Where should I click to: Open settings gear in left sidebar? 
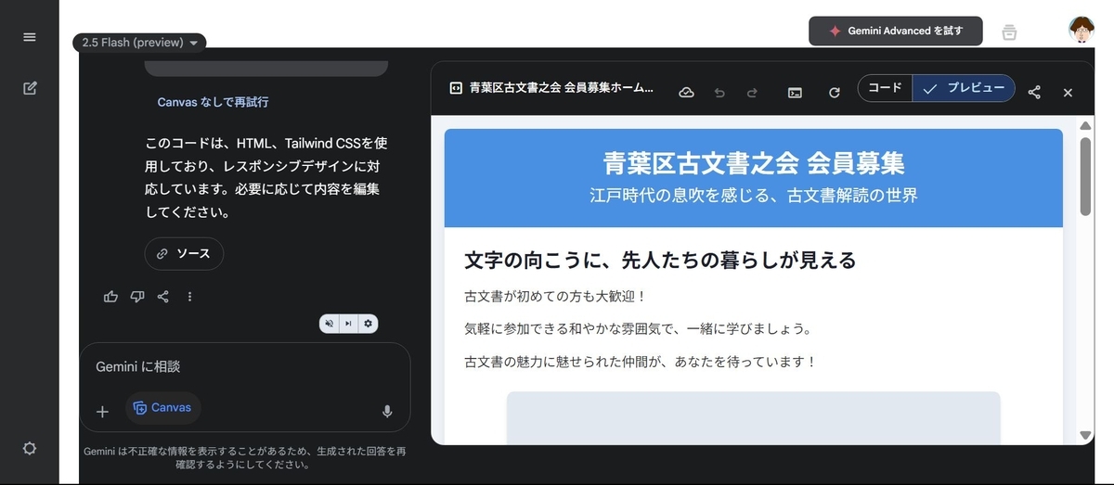pos(30,449)
